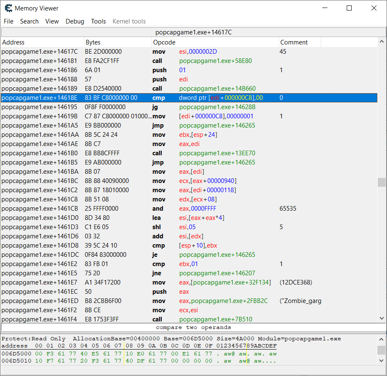This screenshot has height=376, width=387.
Task: Click hex row address 006D5000
Action: point(16,354)
